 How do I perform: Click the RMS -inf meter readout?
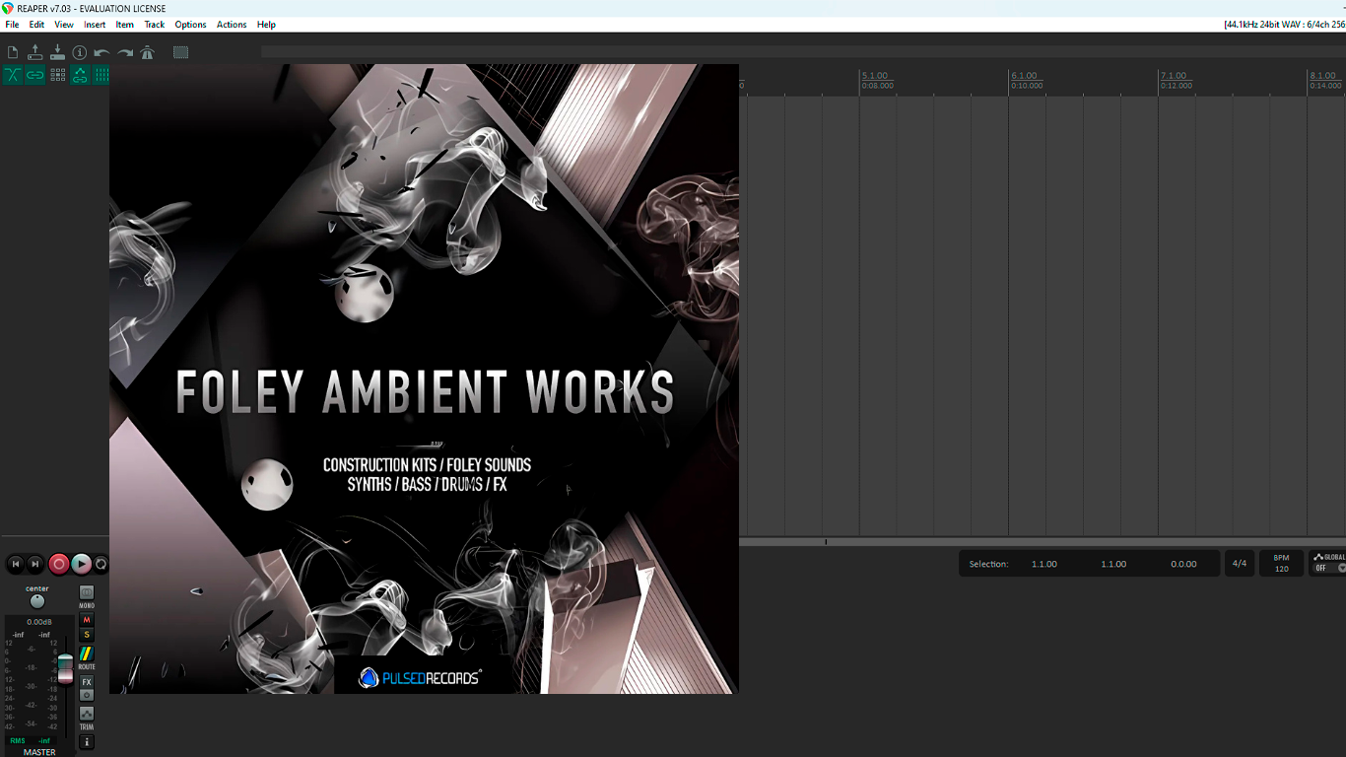pyautogui.click(x=31, y=740)
